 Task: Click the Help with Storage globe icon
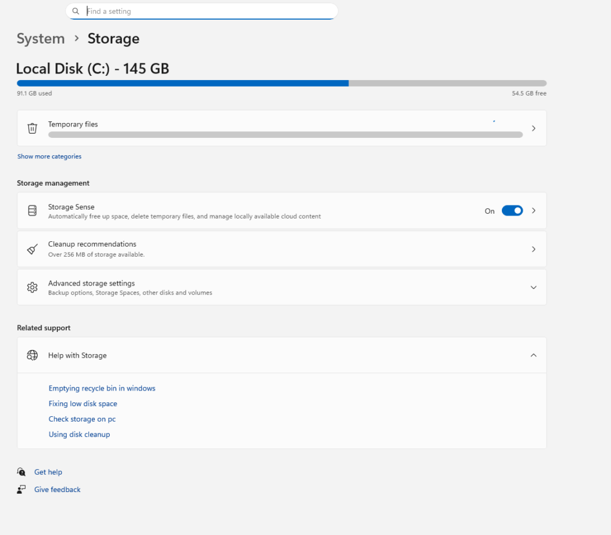[33, 355]
